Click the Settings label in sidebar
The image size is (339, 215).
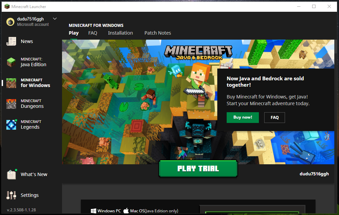coord(30,195)
